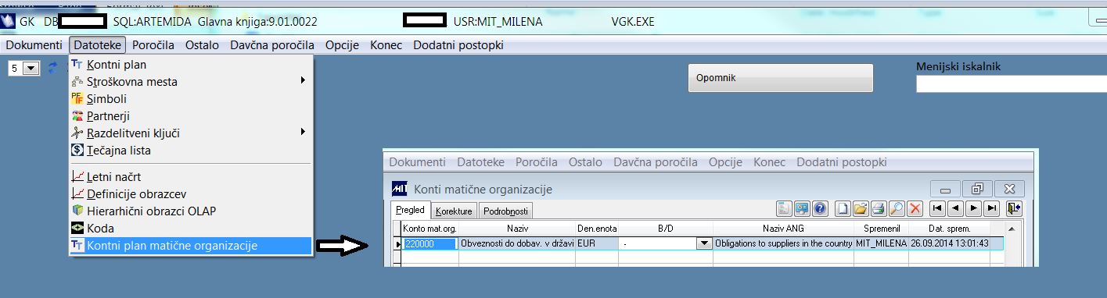1107x298 pixels.
Task: Go to next record arrow
Action: click(x=973, y=208)
